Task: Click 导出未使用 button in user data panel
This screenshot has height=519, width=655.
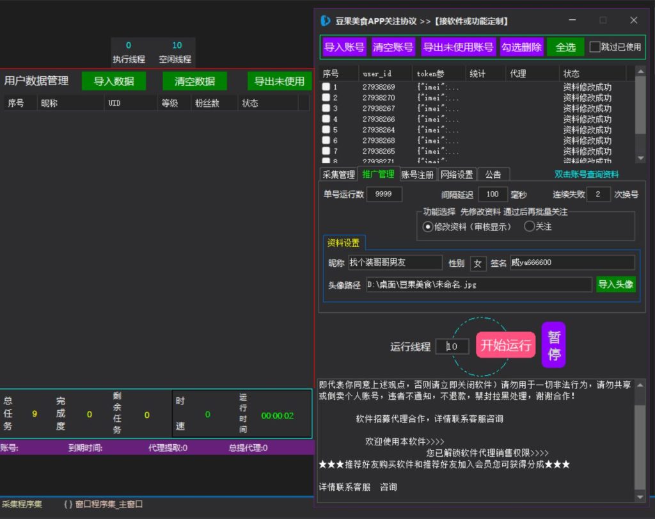Action: click(x=279, y=81)
